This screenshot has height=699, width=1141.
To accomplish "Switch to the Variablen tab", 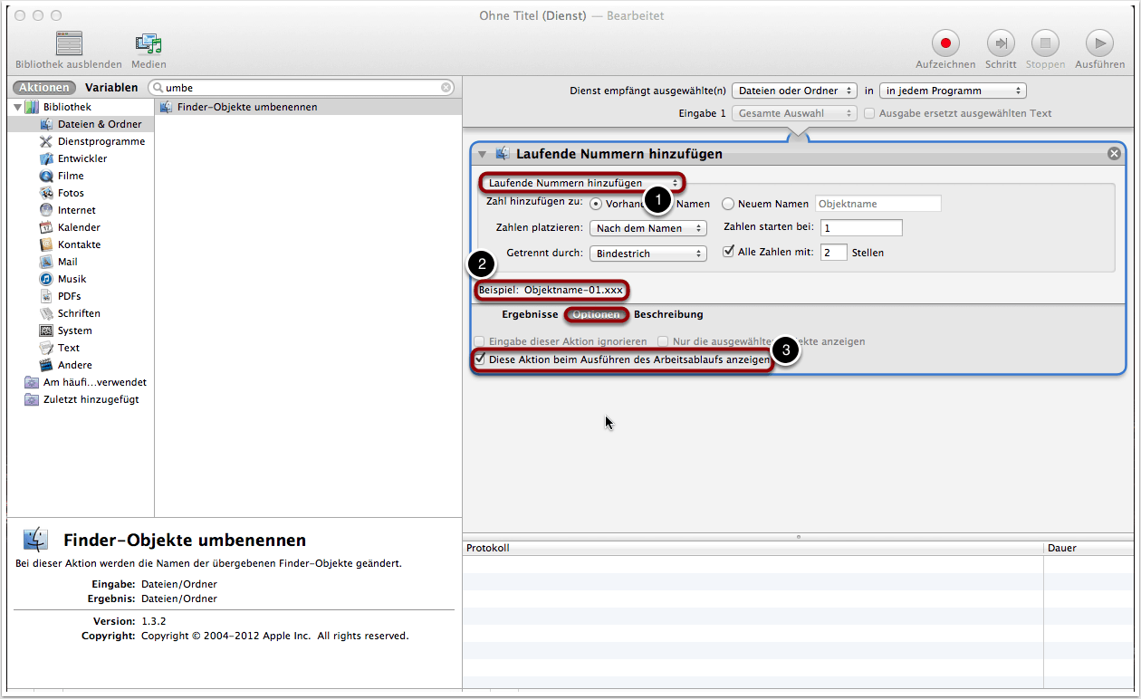I will coord(111,88).
